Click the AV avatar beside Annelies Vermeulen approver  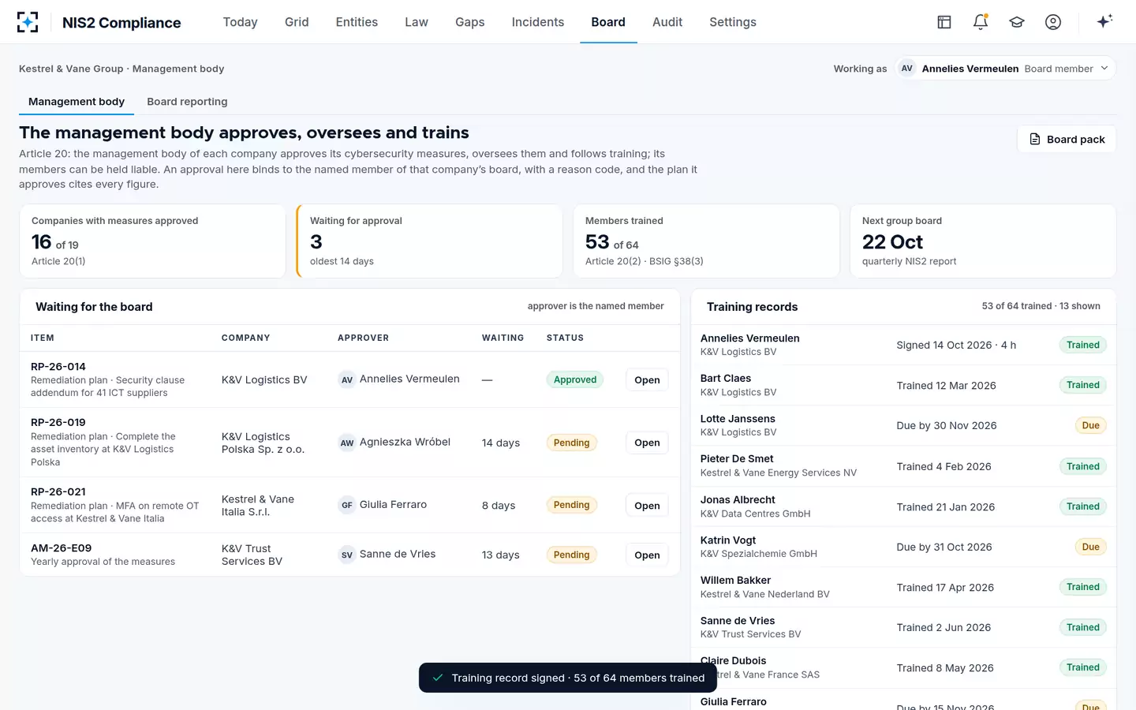[x=347, y=379]
